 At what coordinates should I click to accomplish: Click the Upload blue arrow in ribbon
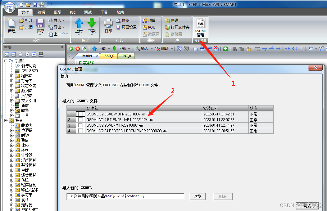79,23
